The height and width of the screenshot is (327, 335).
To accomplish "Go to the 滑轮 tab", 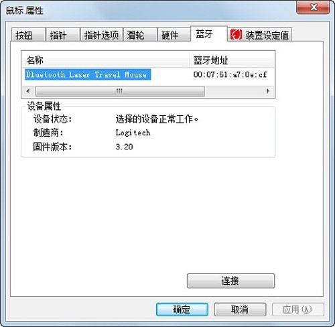I will tap(140, 35).
